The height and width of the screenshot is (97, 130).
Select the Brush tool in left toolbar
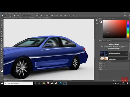[2, 38]
